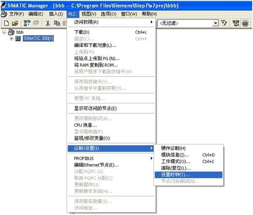Open the 访问权限(R) submenu
This screenshot has height=215, width=253.
(x=111, y=22)
